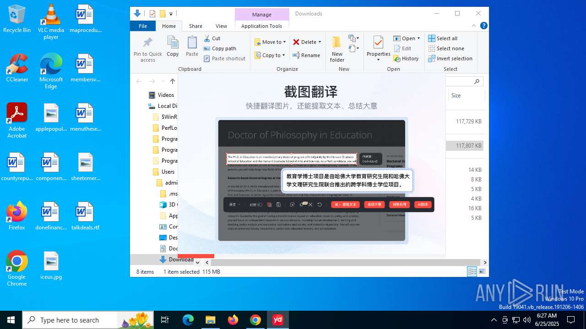
Task: Click the Pin to Quick access icon
Action: (147, 49)
